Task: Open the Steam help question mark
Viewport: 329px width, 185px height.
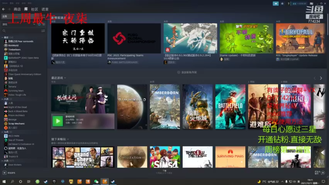Action: (x=289, y=4)
